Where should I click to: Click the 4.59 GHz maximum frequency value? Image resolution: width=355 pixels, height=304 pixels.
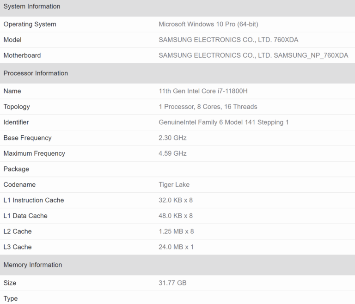(x=172, y=153)
